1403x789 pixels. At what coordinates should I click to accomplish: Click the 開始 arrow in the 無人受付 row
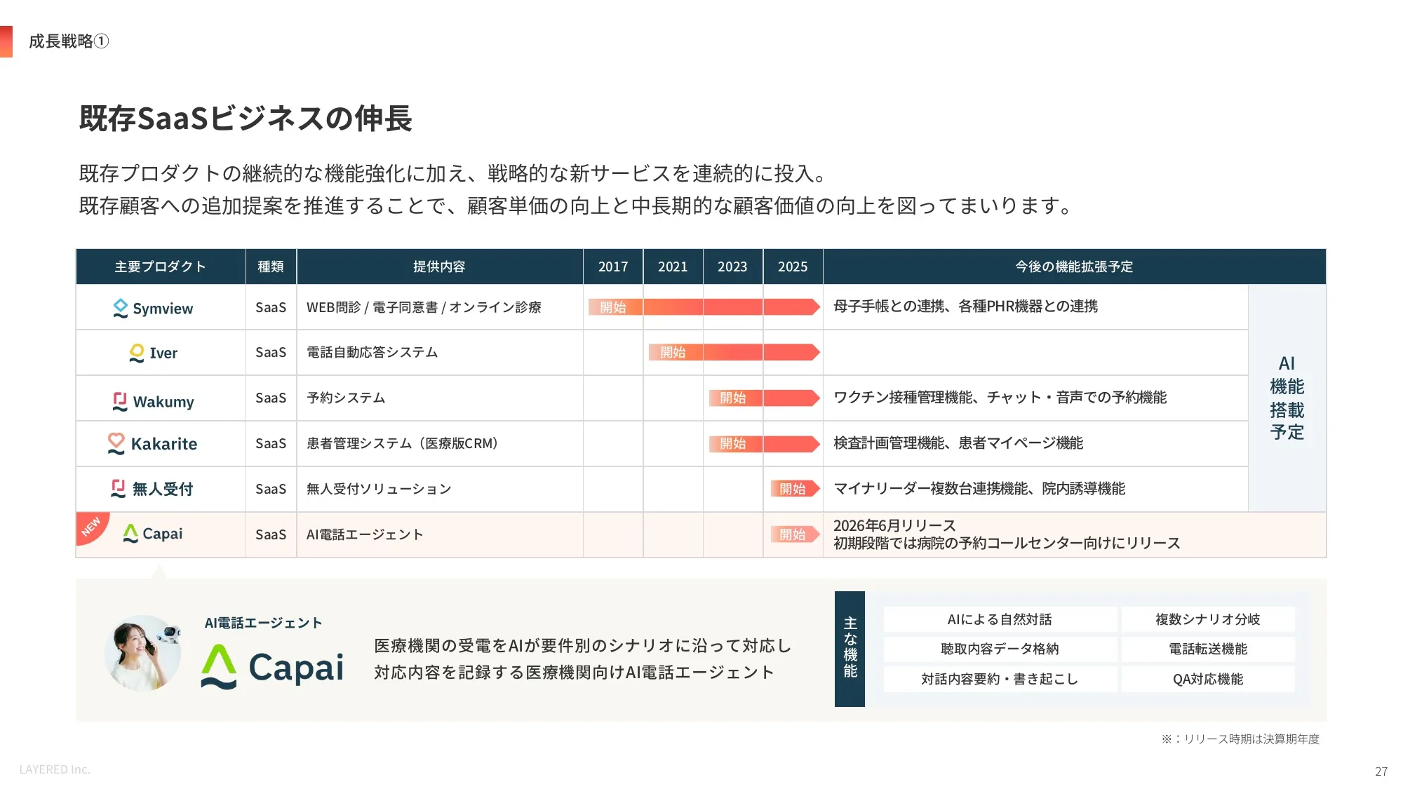pos(795,489)
